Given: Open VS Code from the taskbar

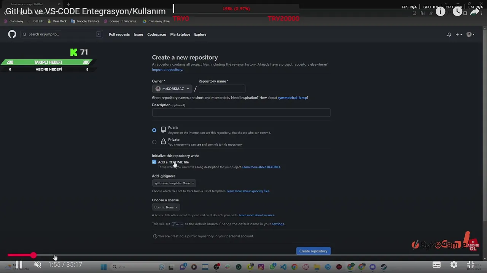Looking at the screenshot, I should point(283,267).
